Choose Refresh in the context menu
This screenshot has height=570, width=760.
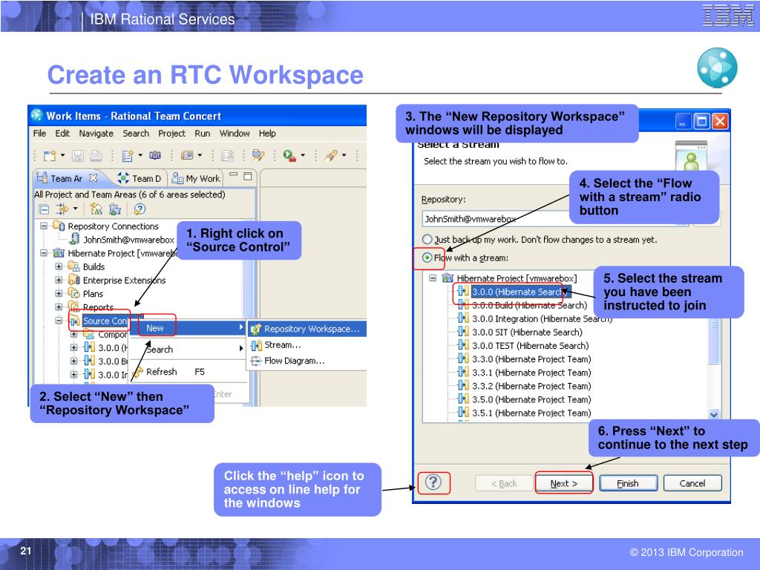pyautogui.click(x=187, y=372)
